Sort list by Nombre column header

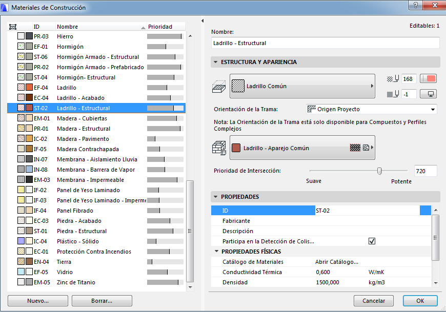tap(101, 27)
